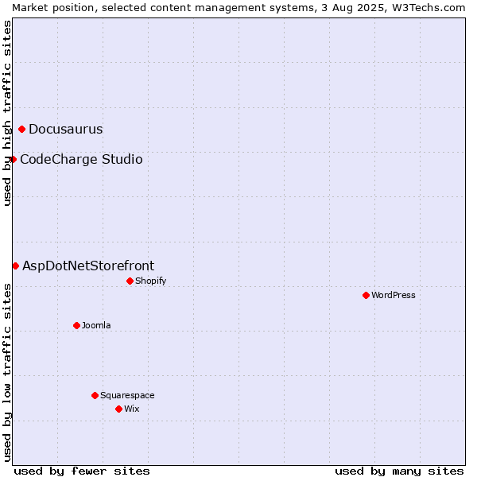The width and height of the screenshot is (477, 477).
Task: Click "used by low traffic sites" axis label
Action: tap(7, 373)
